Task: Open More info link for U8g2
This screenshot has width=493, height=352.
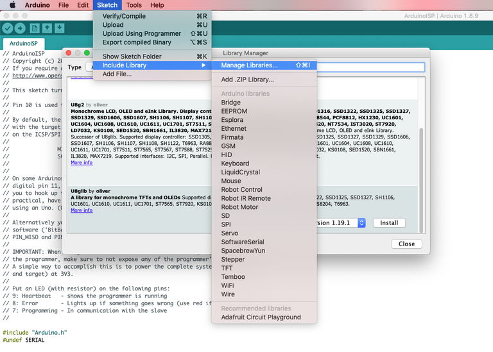Action: tap(82, 163)
